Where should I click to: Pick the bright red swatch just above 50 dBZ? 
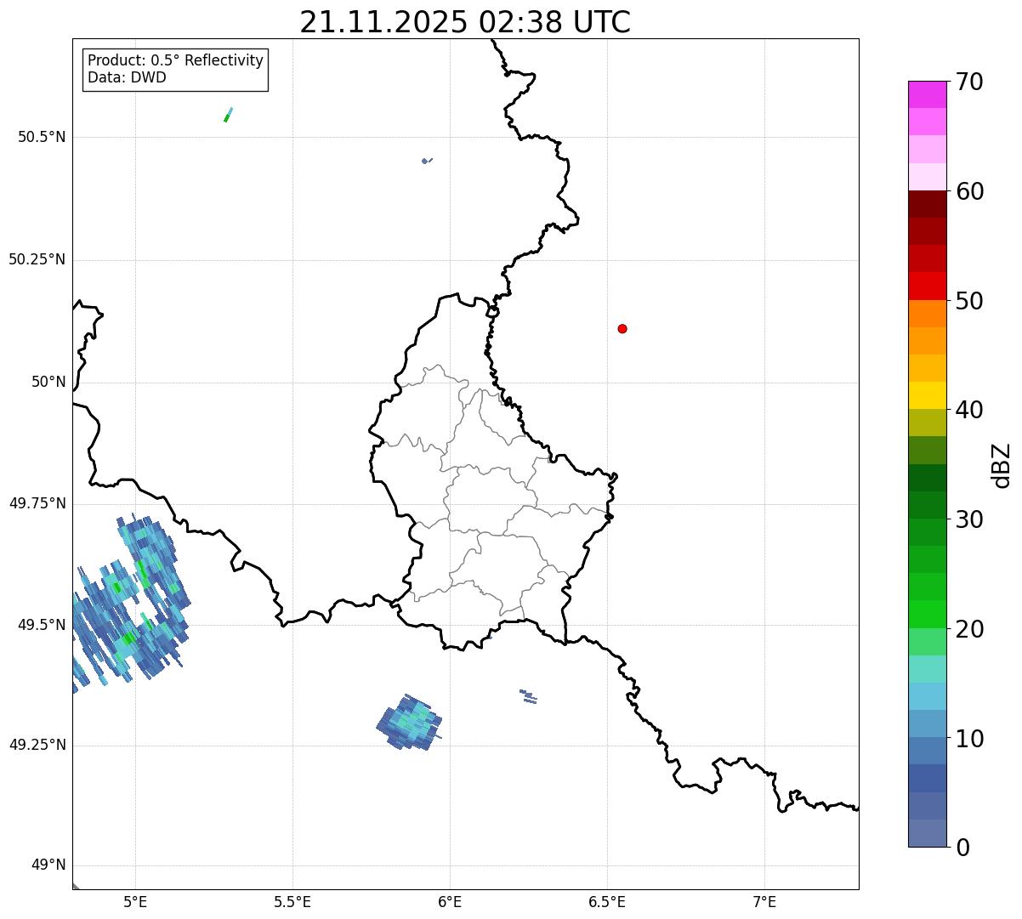927,286
